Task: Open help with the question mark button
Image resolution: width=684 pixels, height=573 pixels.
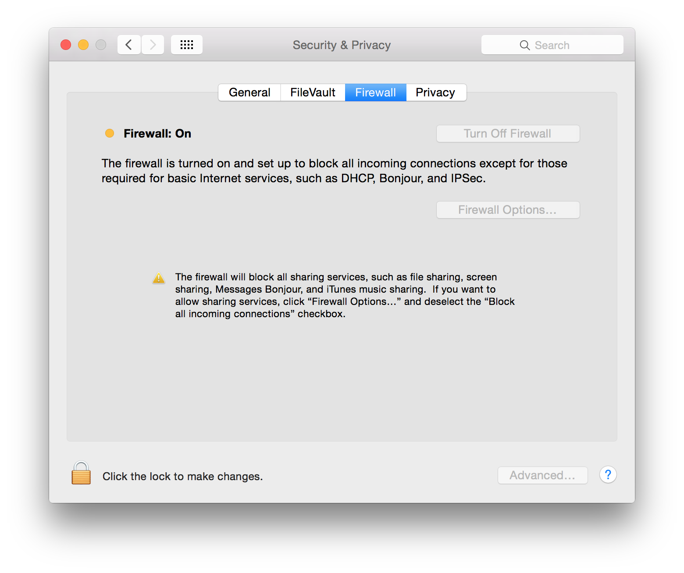Action: (x=608, y=475)
